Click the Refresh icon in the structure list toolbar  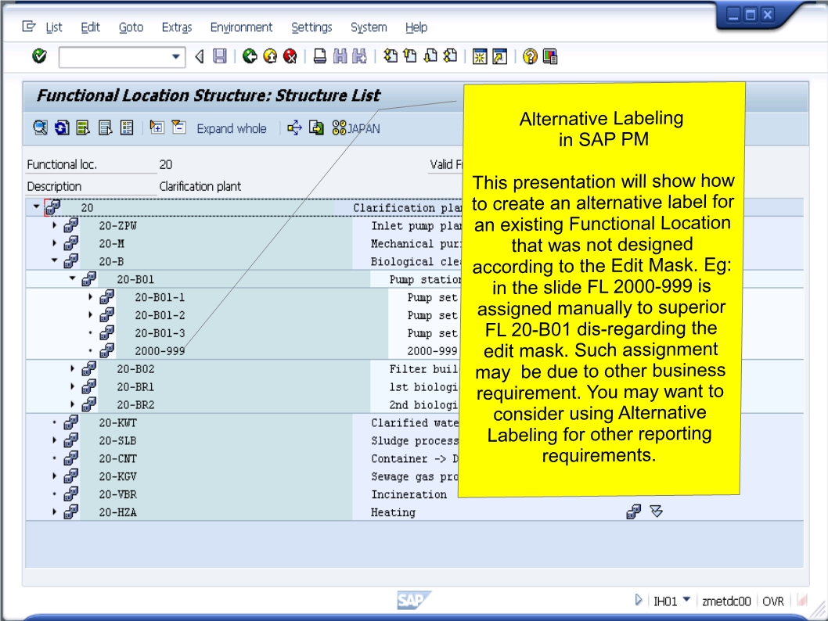(61, 127)
